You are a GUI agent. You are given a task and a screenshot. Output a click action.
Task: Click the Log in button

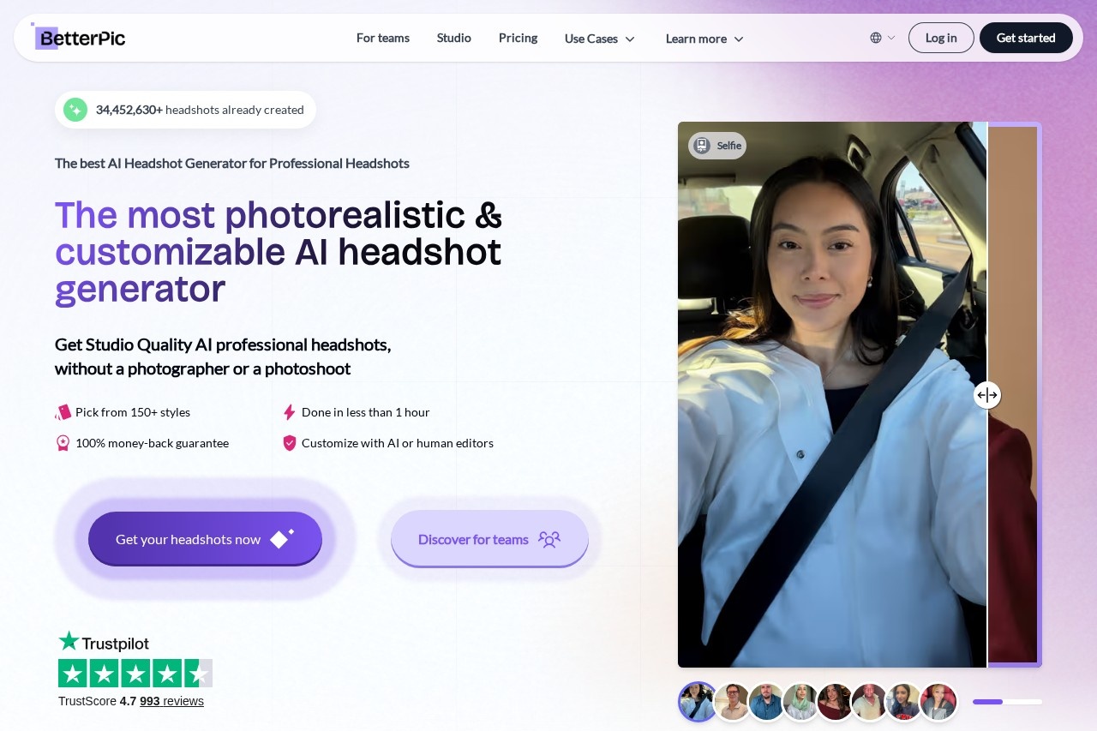(940, 38)
